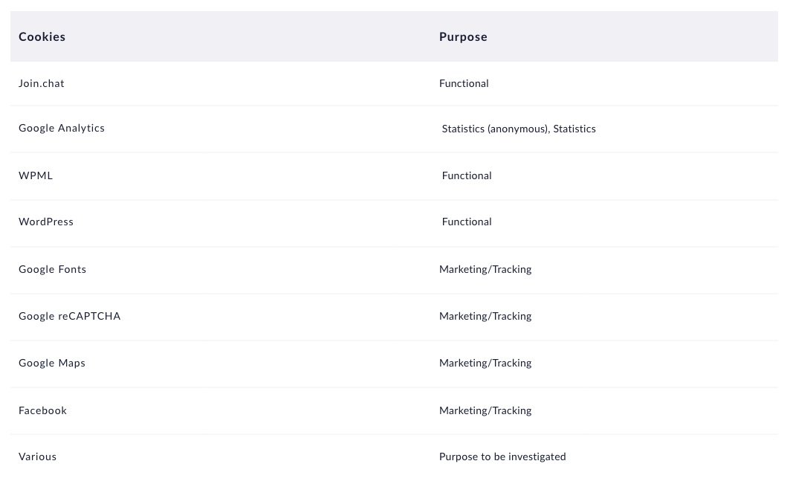
Task: Select the Various cookie name
Action: click(x=38, y=456)
